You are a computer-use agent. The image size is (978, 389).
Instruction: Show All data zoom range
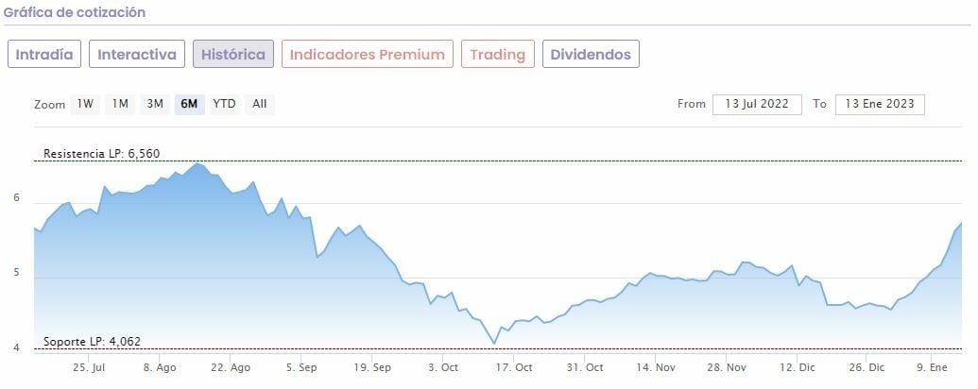point(259,104)
